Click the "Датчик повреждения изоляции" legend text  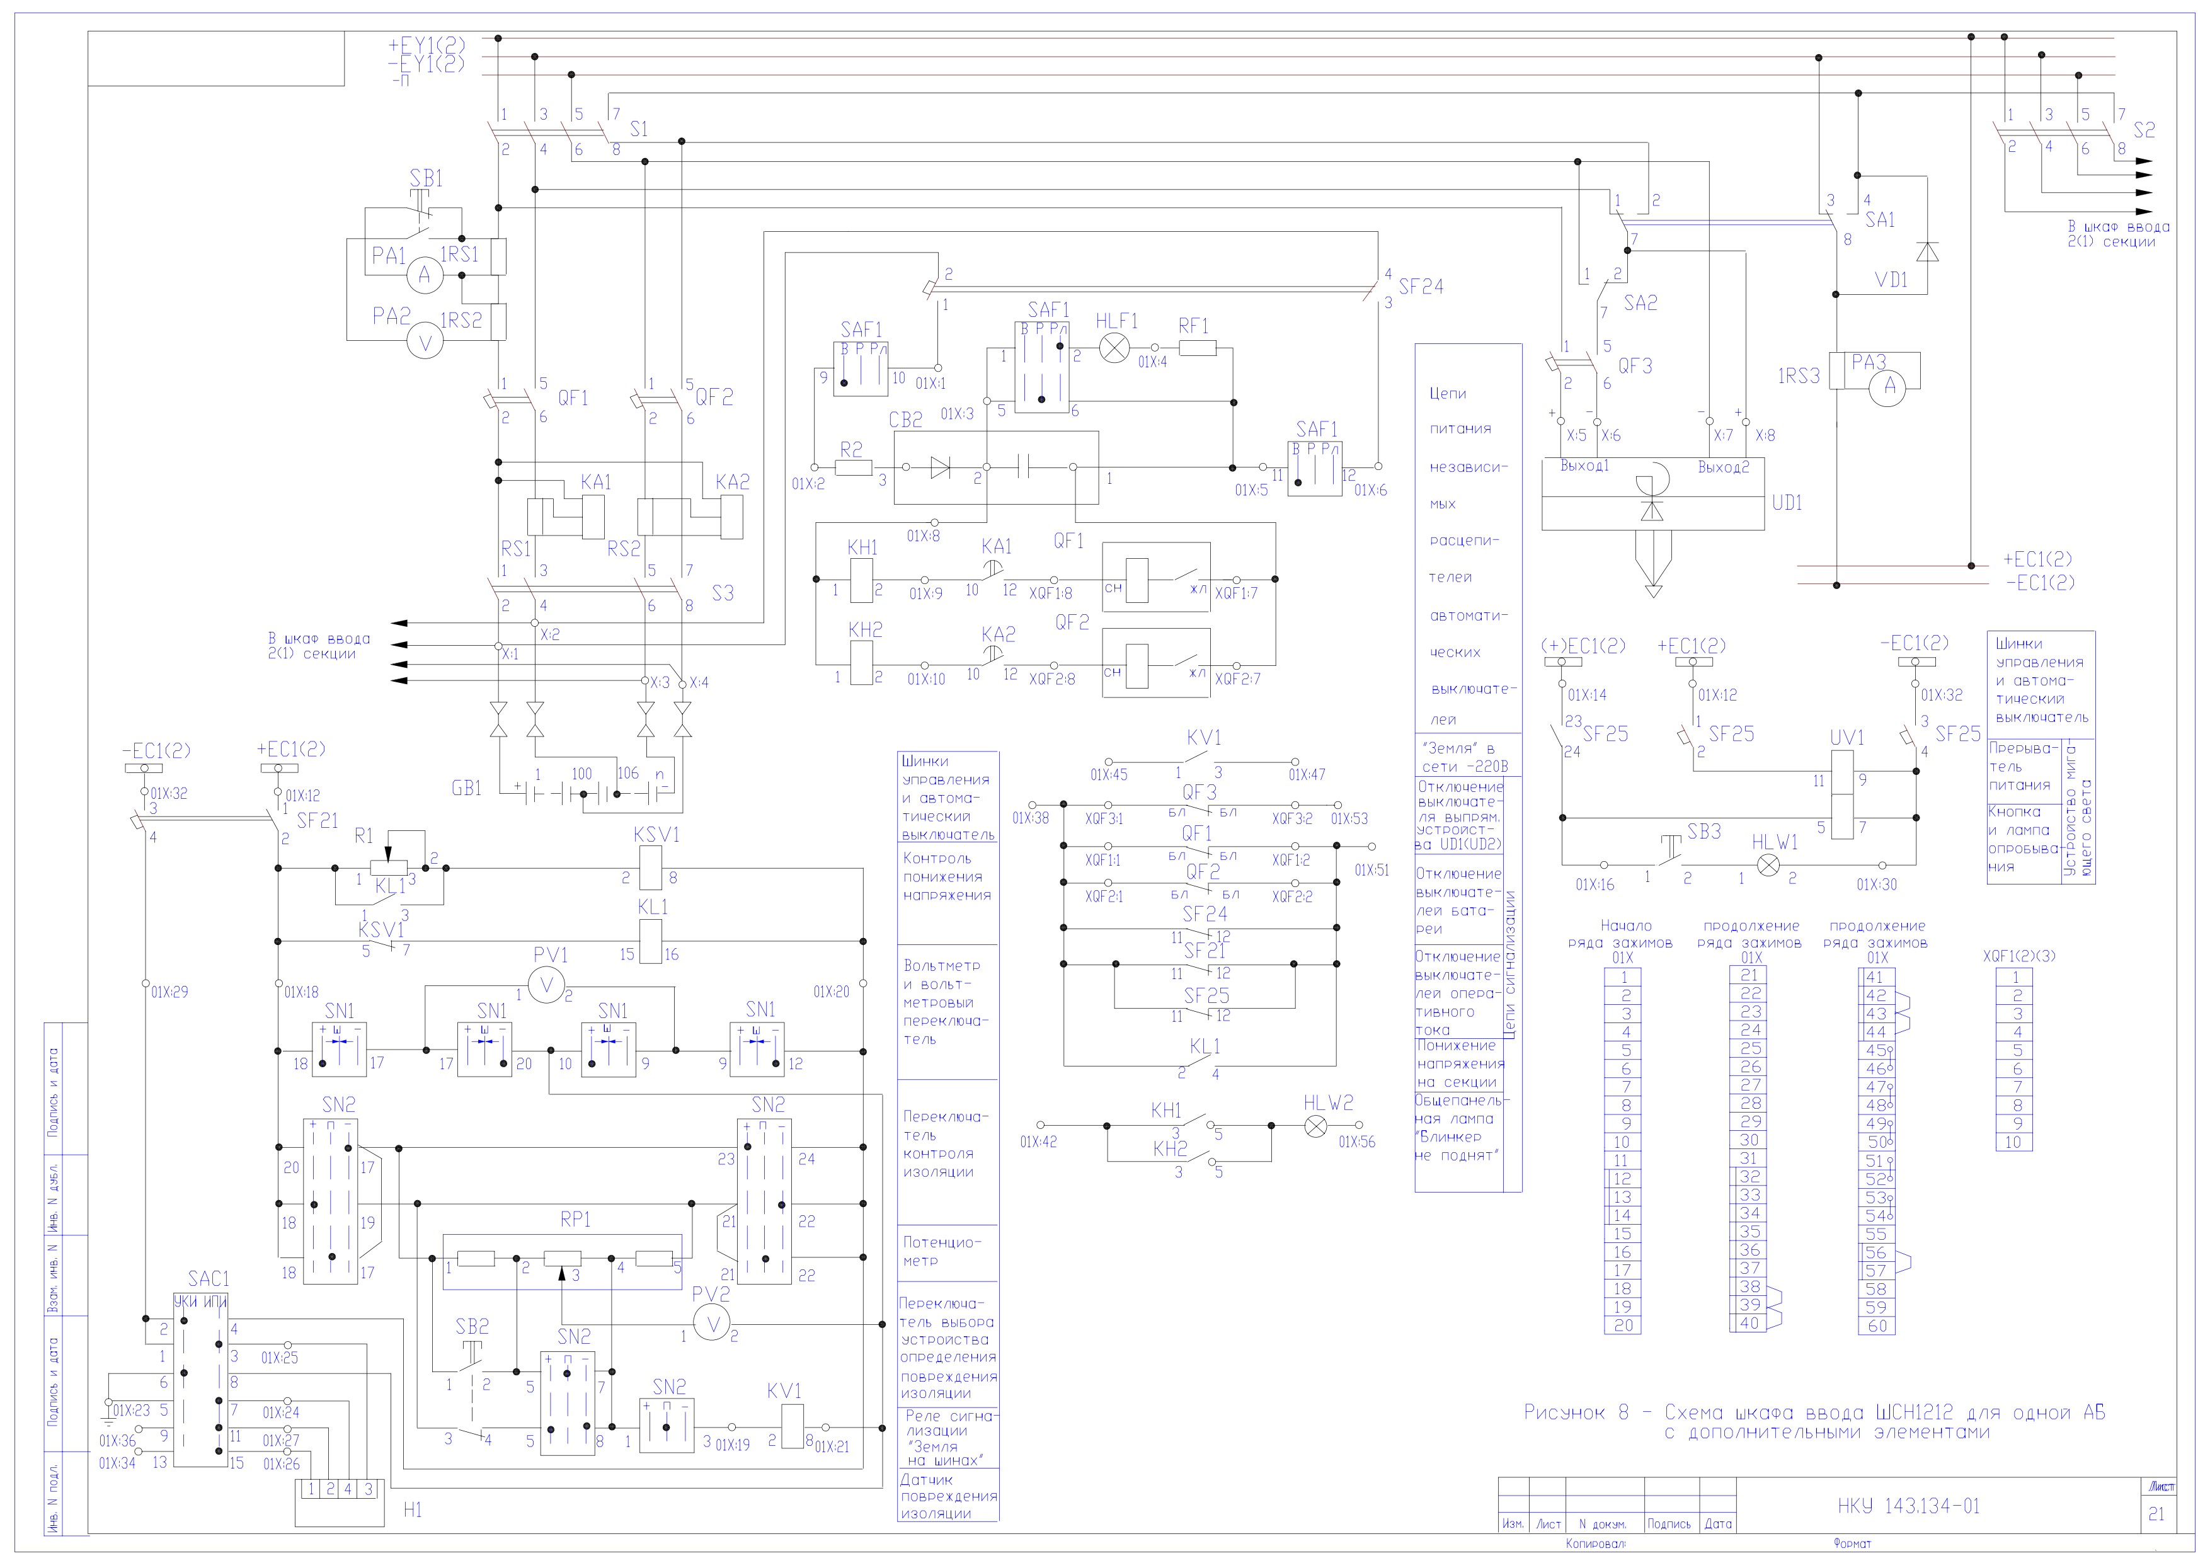(x=949, y=1497)
